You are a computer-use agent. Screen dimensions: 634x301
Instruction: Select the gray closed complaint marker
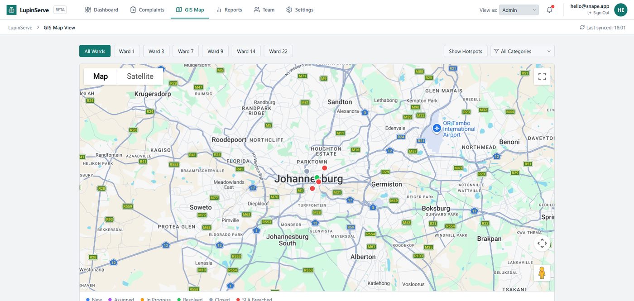click(307, 172)
